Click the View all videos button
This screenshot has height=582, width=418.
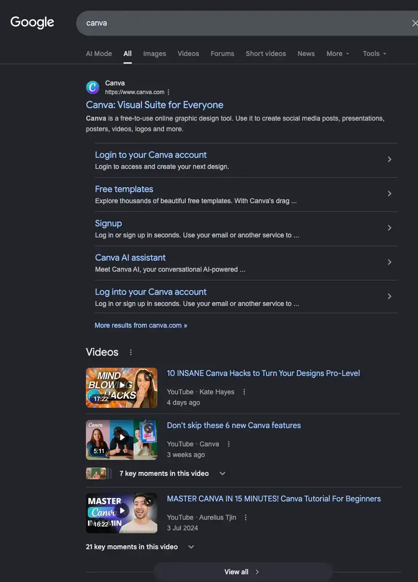(x=243, y=572)
